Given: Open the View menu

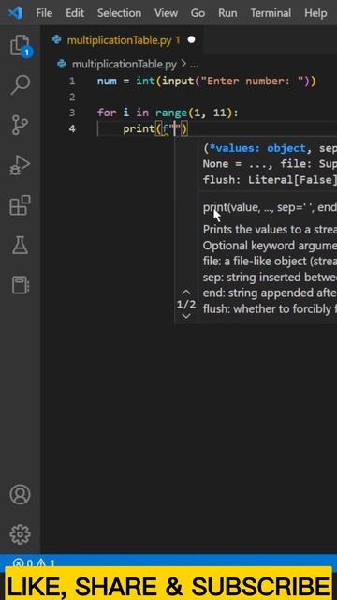Looking at the screenshot, I should pyautogui.click(x=166, y=13).
